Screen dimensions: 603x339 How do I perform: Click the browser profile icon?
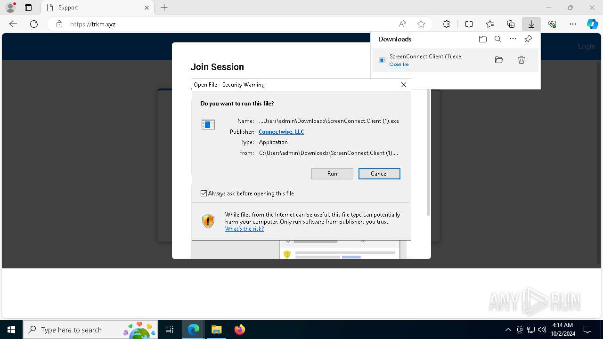[x=10, y=8]
